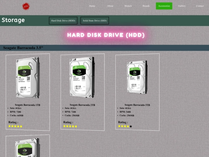This screenshot has height=157, width=209.
Task: Click the third star on 2TB rating
Action: (x=70, y=126)
